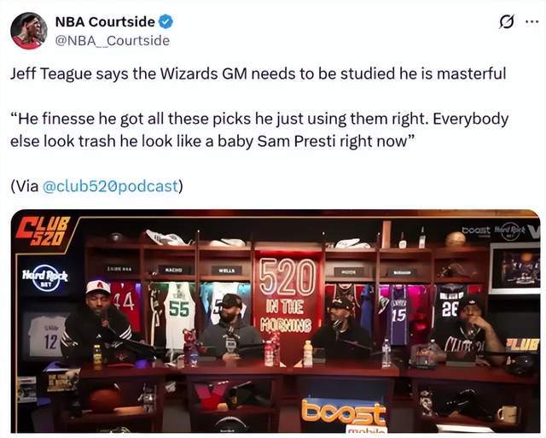Click the white mug on lower shelf
Image resolution: width=546 pixels, height=438 pixels.
coord(507,415)
